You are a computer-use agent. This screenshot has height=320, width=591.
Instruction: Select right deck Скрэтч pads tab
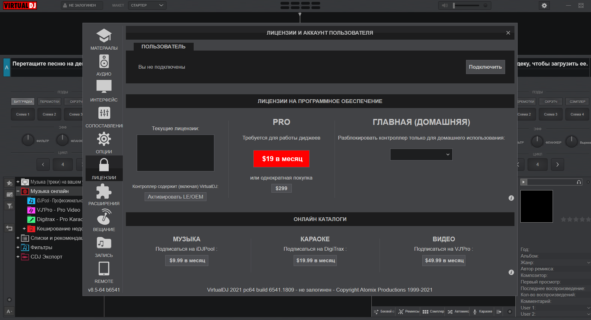551,101
